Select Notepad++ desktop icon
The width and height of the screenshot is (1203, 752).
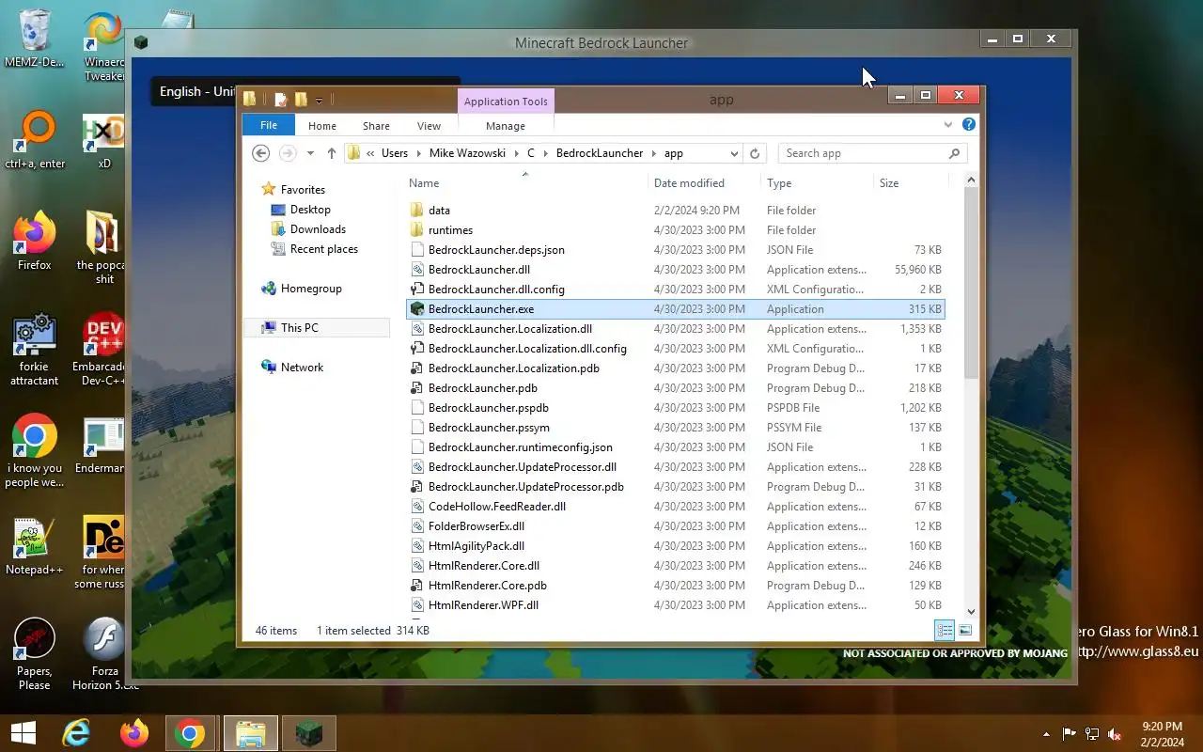click(34, 545)
